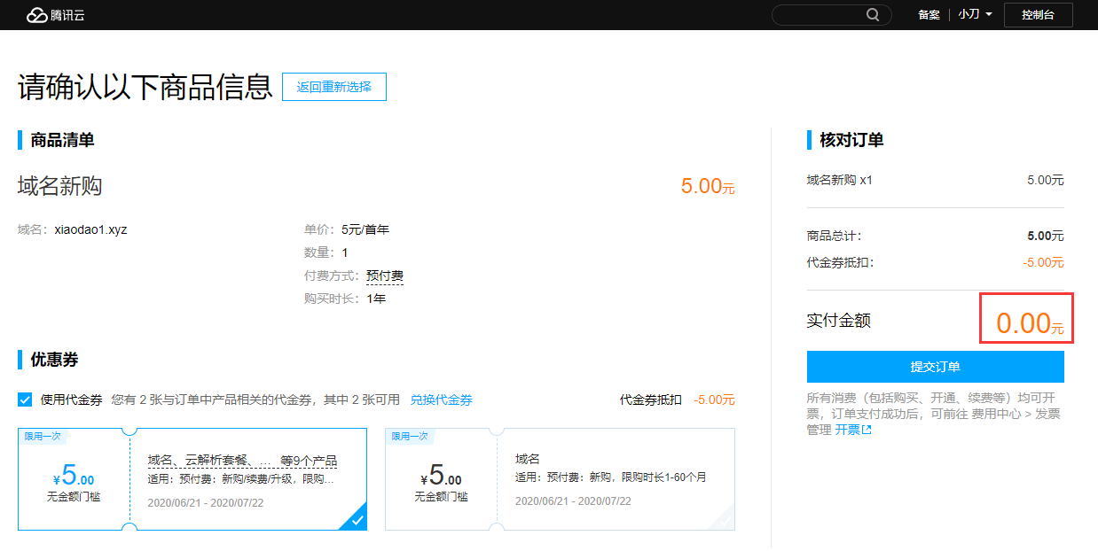Toggle the 使用代金券 checkbox
This screenshot has height=551, width=1098.
25,400
